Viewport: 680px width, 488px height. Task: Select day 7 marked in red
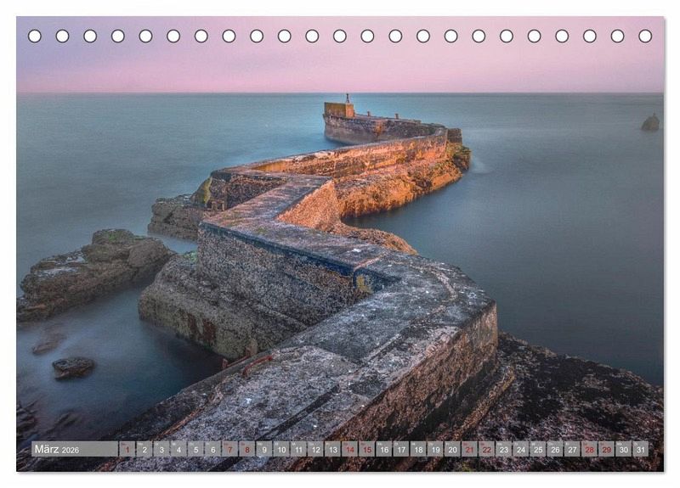[229, 449]
